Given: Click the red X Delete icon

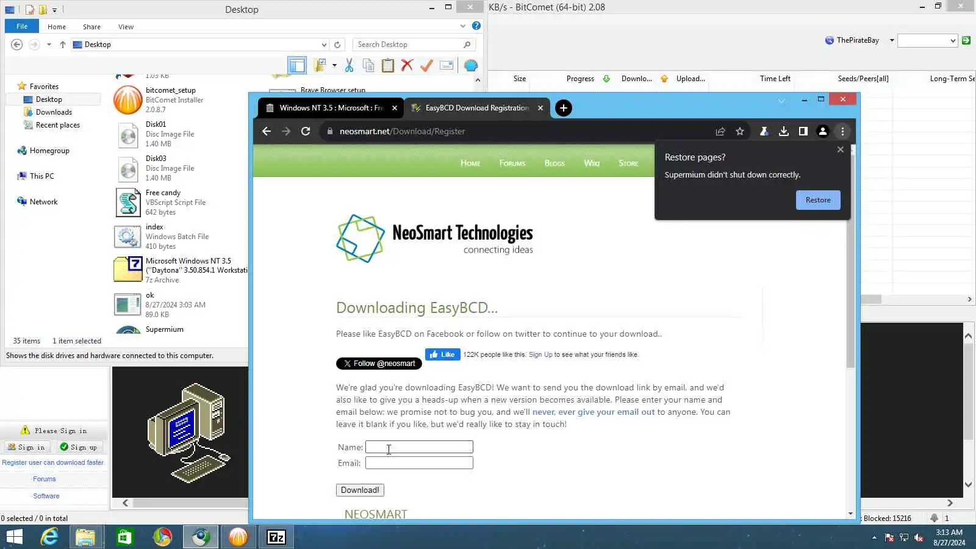Looking at the screenshot, I should [407, 65].
